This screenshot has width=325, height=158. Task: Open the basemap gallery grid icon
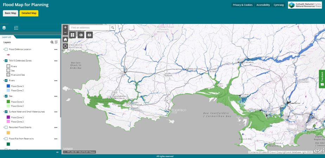coord(72,35)
